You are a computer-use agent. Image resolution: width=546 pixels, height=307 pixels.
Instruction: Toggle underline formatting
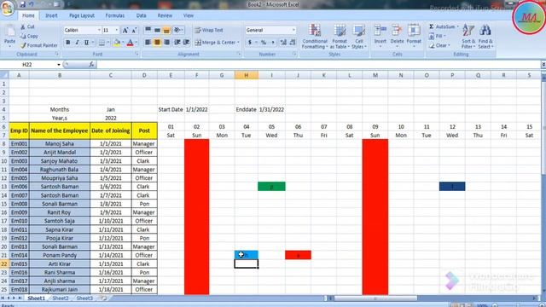[86, 43]
